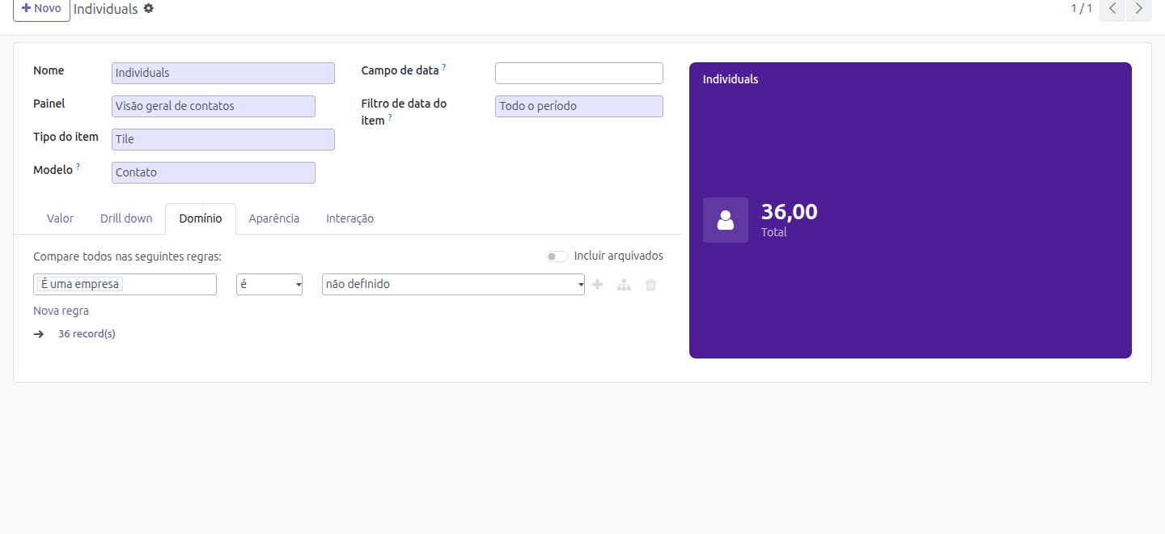
Task: Open the Modelo 'Contato' selection field
Action: [214, 172]
